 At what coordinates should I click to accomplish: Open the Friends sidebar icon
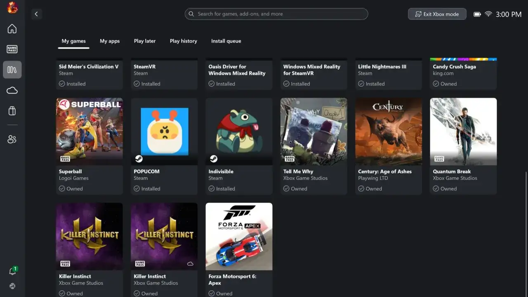click(x=12, y=139)
